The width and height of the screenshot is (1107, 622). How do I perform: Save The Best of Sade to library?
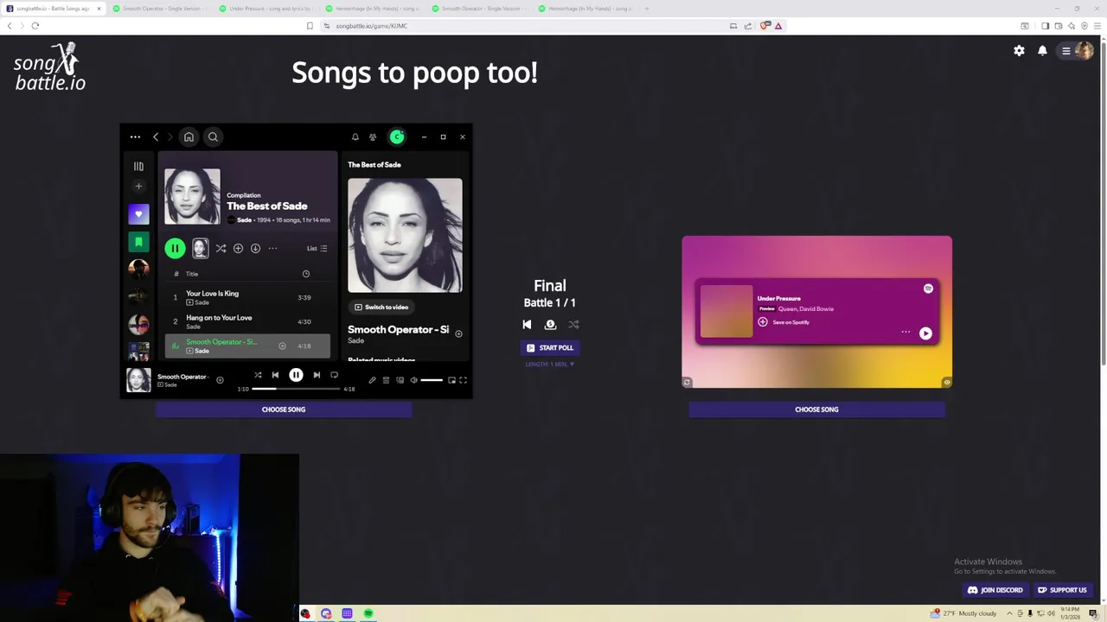click(x=238, y=249)
